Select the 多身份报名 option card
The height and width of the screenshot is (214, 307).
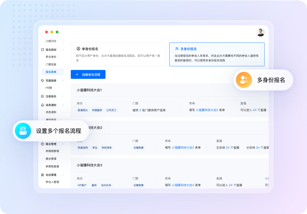pyautogui.click(x=217, y=54)
